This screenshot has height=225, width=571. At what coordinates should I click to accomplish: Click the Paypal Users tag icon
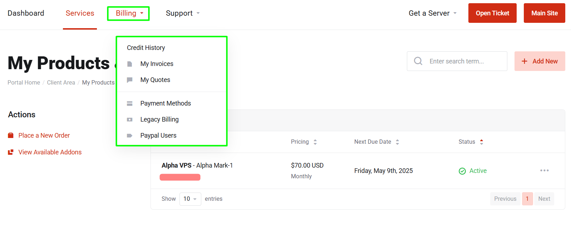[130, 135]
